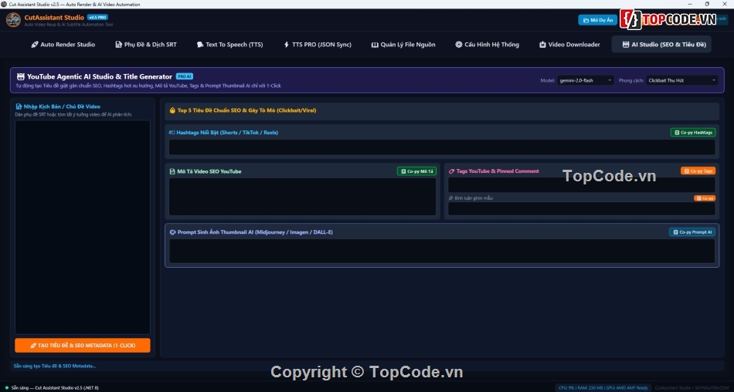Click 'Dán phụ đề SRT hoặc tóm tắt' hint text
734x392 pixels.
73,115
